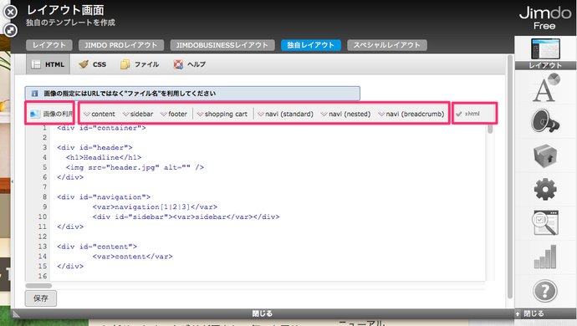The width and height of the screenshot is (577, 326).
Task: Insert the footer variable
Action: tap(174, 114)
